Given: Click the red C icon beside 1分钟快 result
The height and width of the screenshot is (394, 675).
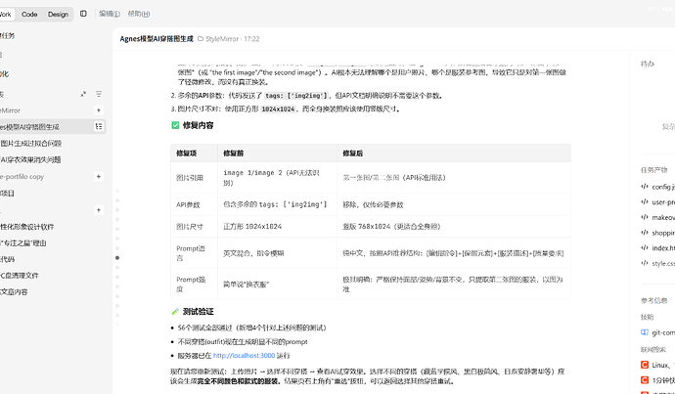Looking at the screenshot, I should [x=645, y=379].
